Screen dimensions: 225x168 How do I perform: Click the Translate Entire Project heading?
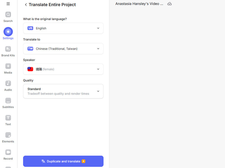point(52,5)
